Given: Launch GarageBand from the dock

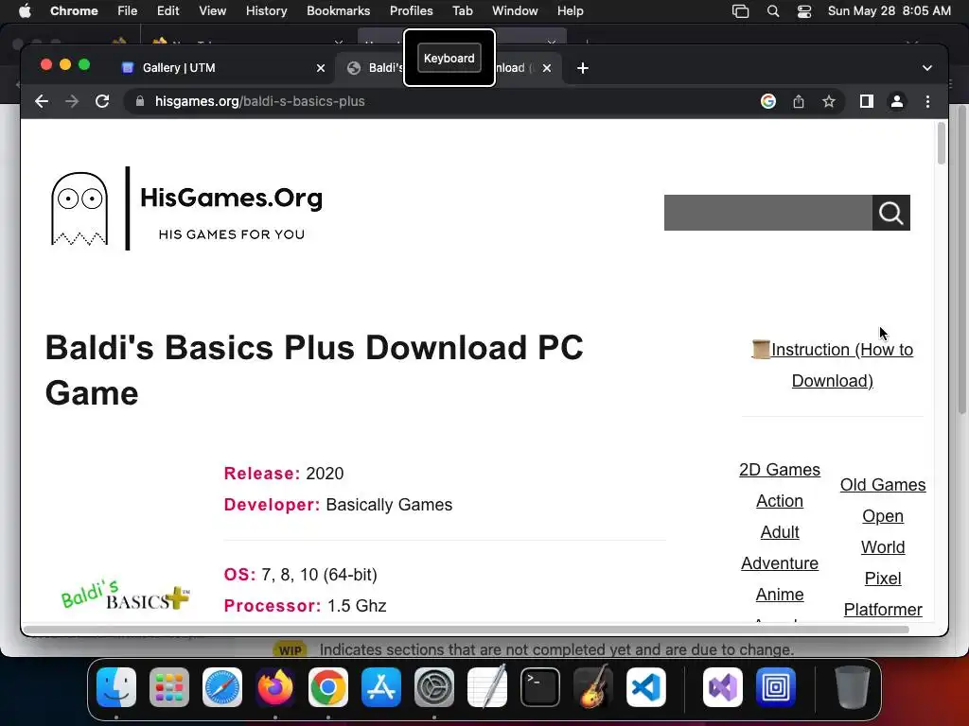Looking at the screenshot, I should tap(593, 687).
